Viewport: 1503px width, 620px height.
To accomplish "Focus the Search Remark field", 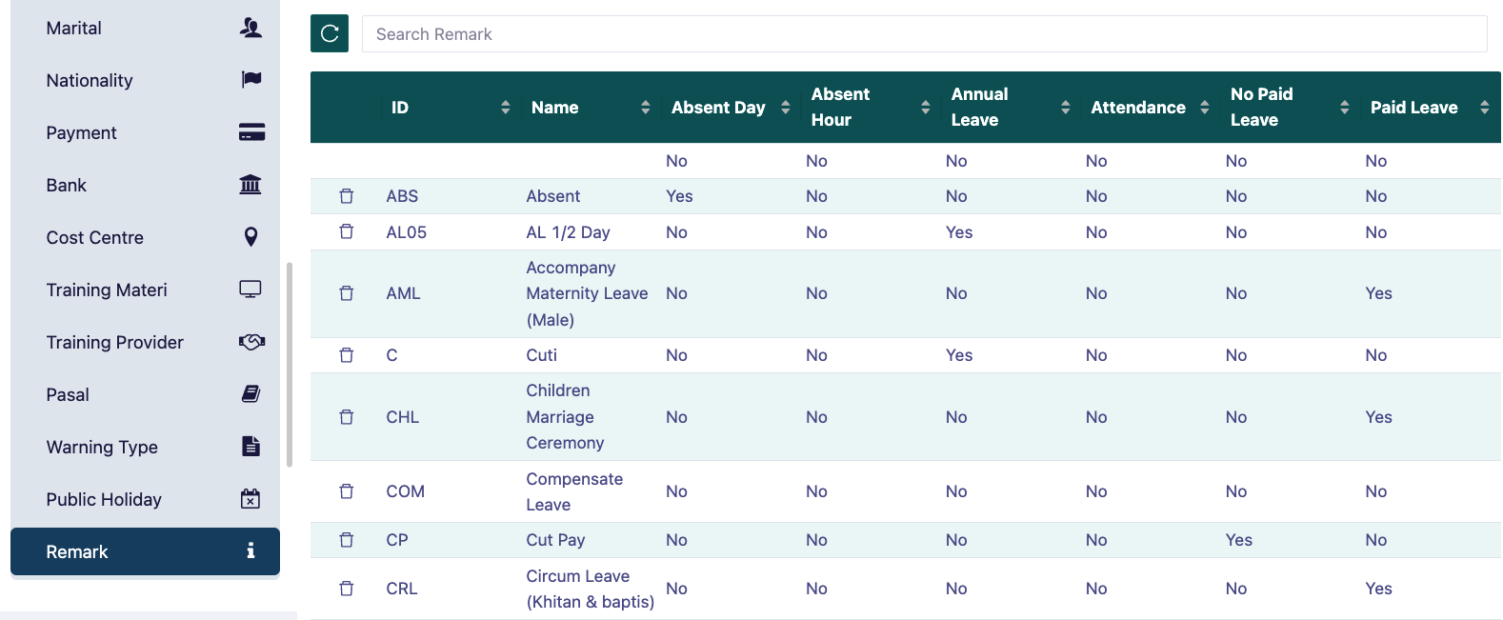I will pyautogui.click(x=924, y=34).
